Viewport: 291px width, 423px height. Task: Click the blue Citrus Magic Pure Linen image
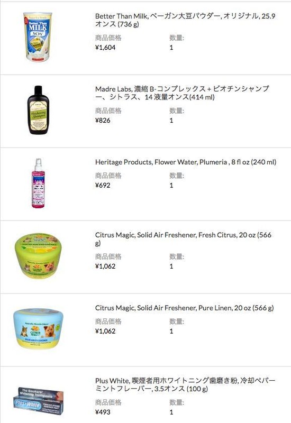(x=38, y=328)
